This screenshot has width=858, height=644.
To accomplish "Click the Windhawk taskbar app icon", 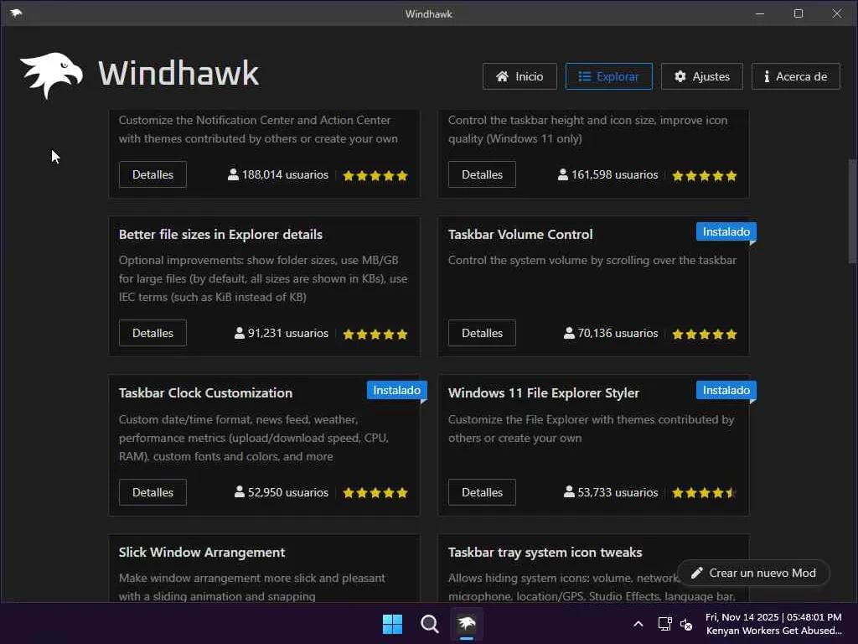I will pos(467,624).
